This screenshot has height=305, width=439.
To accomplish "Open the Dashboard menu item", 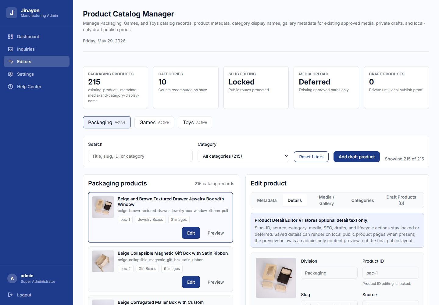I will point(37,37).
